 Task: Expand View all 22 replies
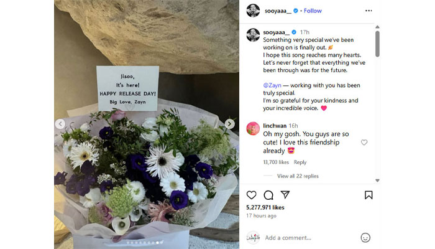(x=298, y=176)
